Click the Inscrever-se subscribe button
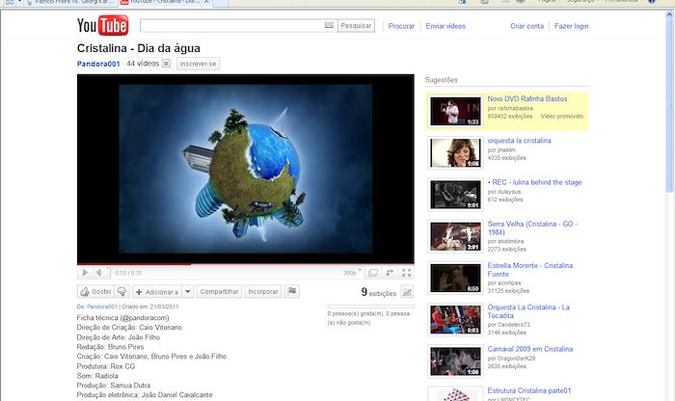Viewport: 675px width, 401px height. (x=198, y=64)
